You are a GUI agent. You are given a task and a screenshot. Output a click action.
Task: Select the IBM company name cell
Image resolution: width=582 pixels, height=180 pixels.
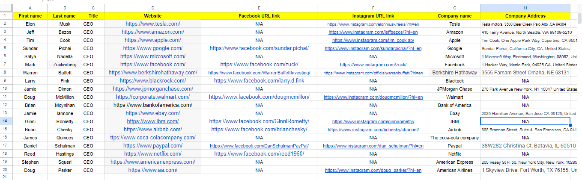(454, 121)
